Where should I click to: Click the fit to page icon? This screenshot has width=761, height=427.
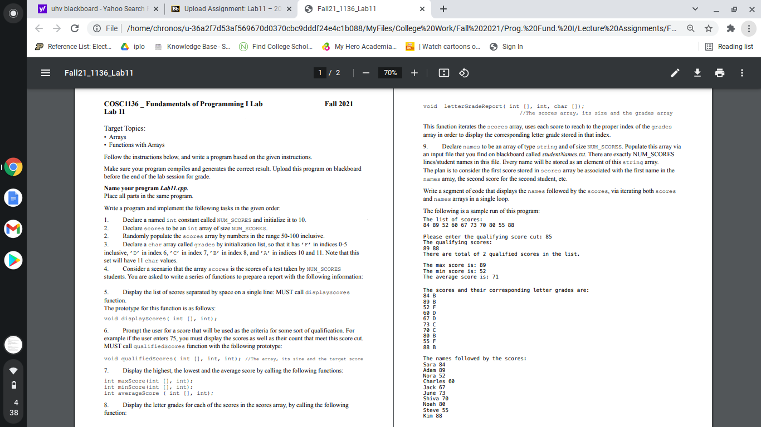(x=444, y=73)
